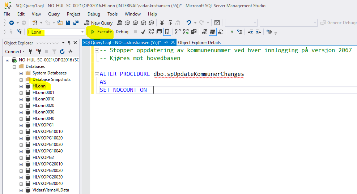Click the Navigate Backward arrow icon
357x194 pixels.
[11, 23]
